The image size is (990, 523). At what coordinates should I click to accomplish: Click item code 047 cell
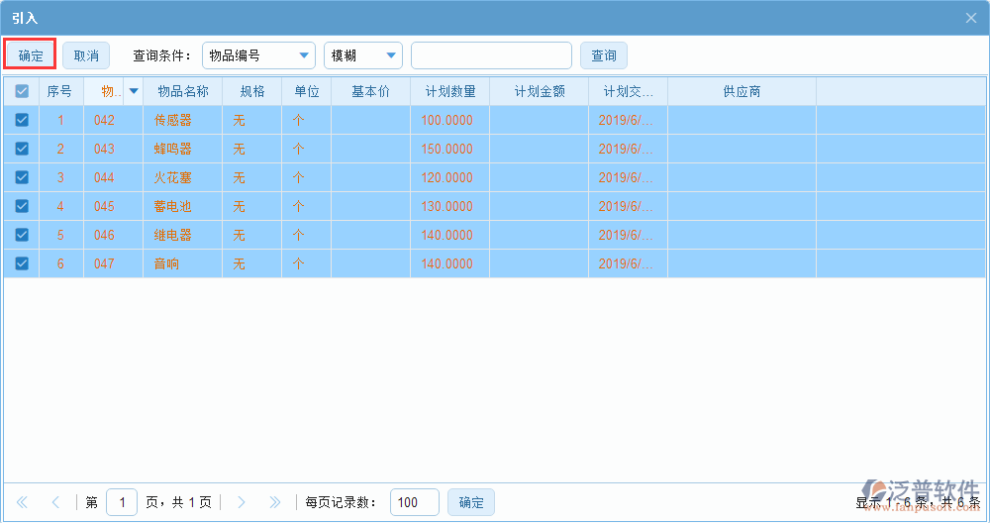(x=113, y=263)
